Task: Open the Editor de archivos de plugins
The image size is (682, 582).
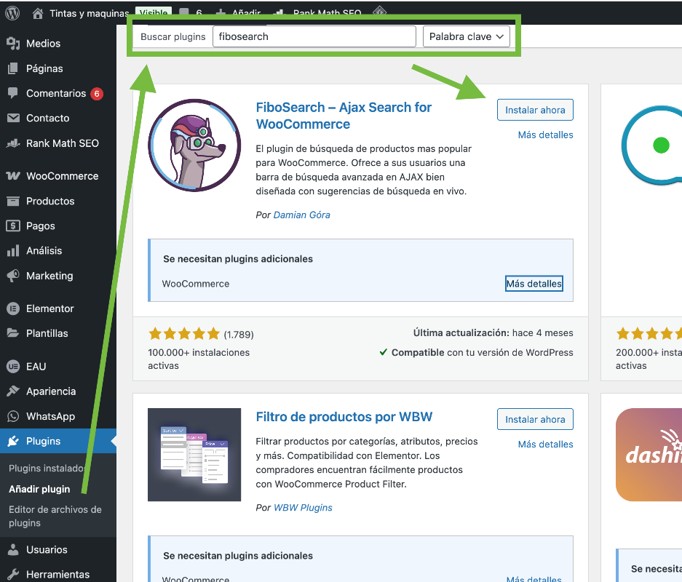Action: point(55,516)
